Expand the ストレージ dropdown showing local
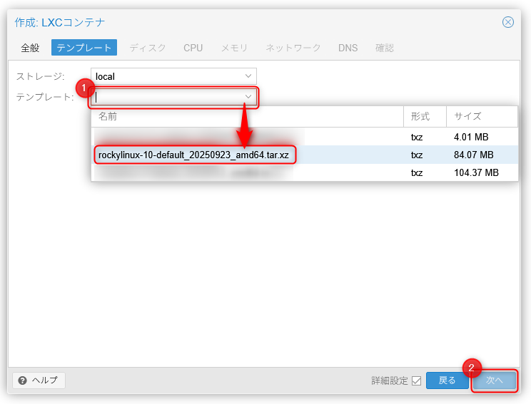This screenshot has width=531, height=404. click(x=248, y=76)
